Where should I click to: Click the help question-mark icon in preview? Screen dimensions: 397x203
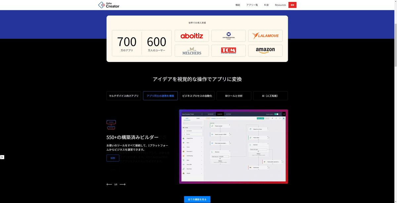[x=280, y=114]
